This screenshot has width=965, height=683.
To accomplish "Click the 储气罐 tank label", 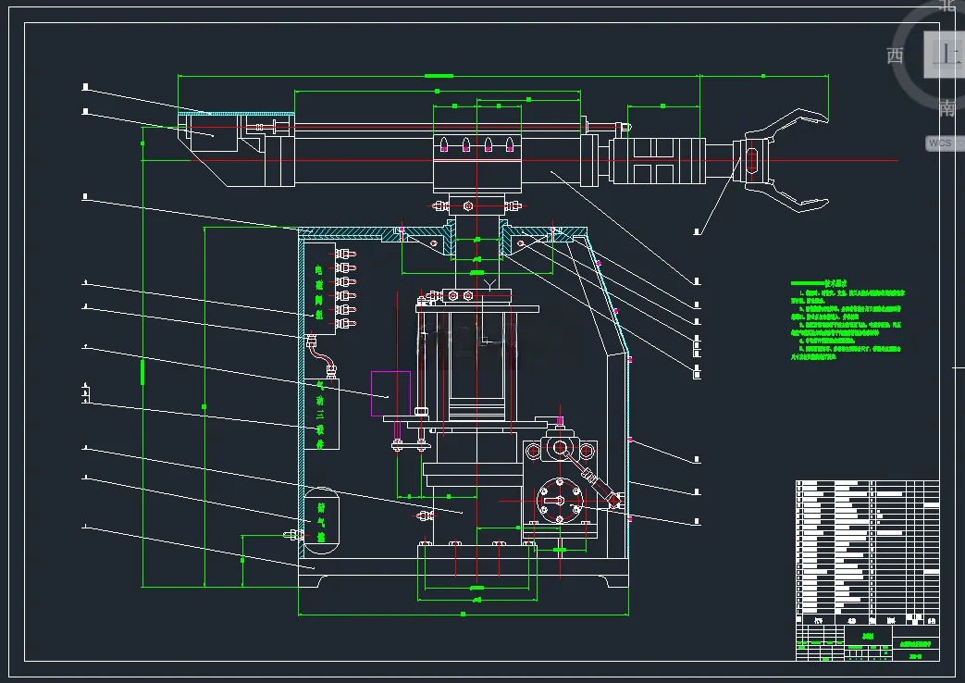I will click(x=321, y=523).
